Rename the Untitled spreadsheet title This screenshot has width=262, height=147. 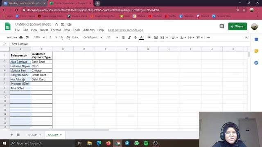click(33, 24)
